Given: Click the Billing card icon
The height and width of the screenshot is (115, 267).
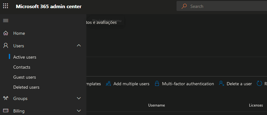Looking at the screenshot, I should (6, 111).
